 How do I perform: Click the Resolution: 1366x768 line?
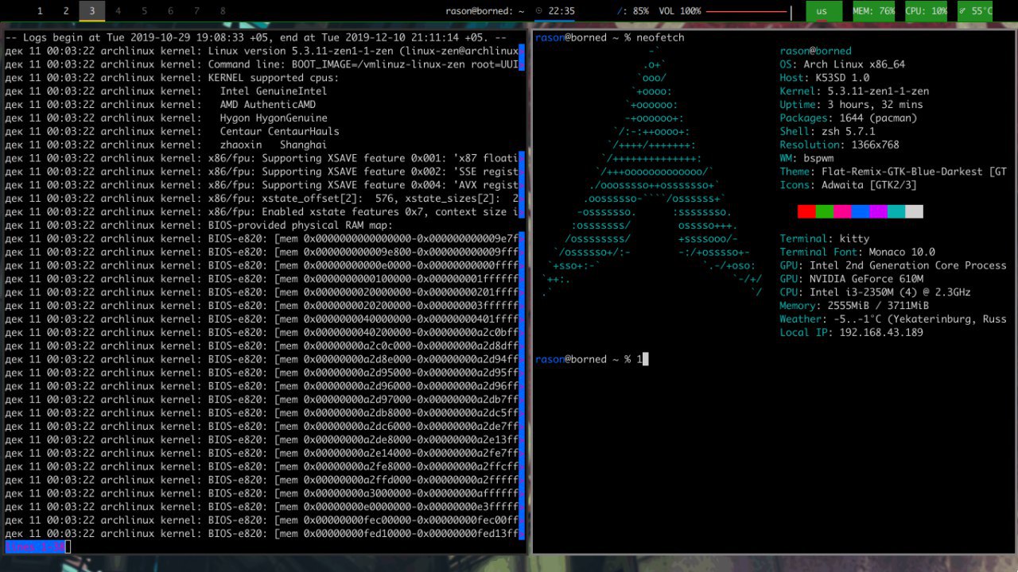(x=839, y=145)
